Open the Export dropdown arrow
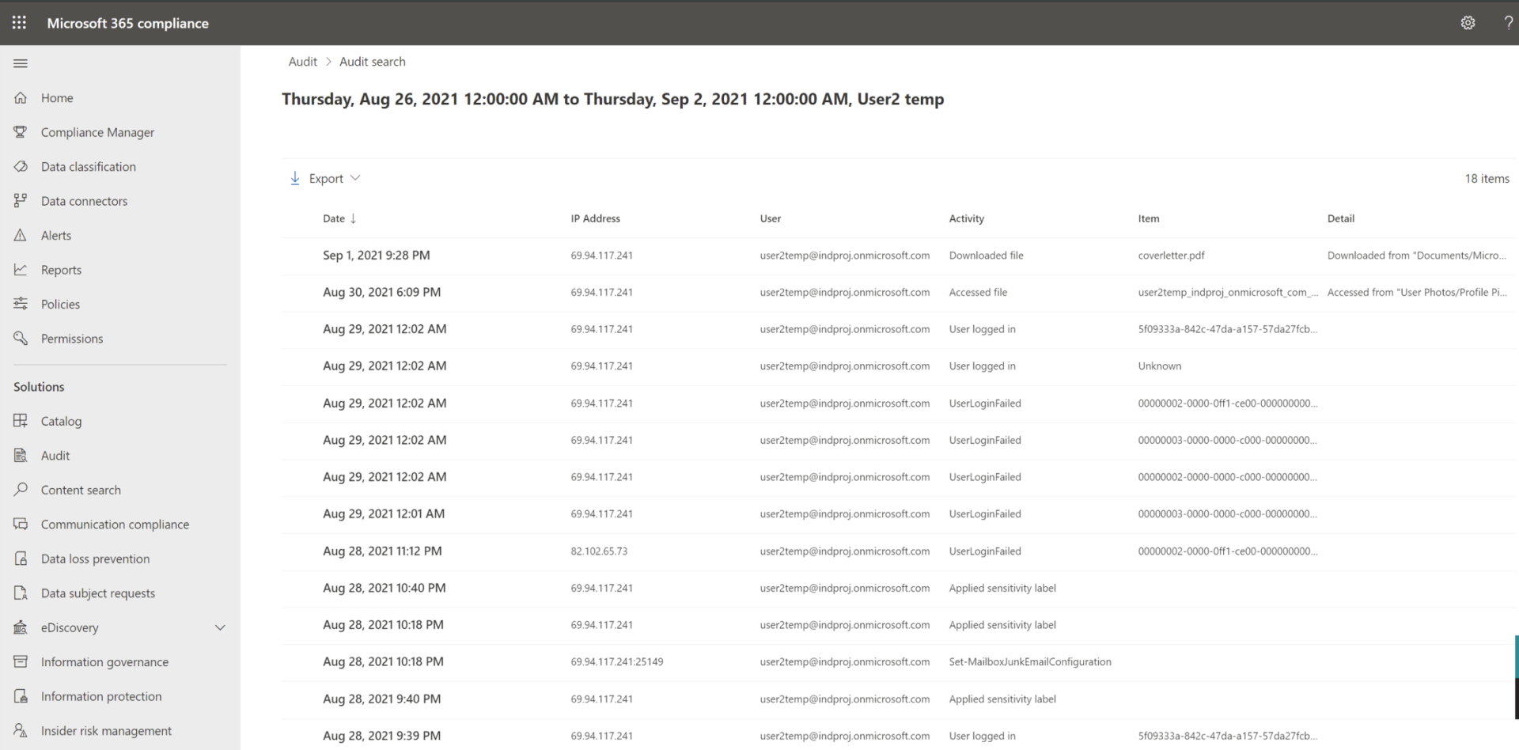 pos(355,178)
